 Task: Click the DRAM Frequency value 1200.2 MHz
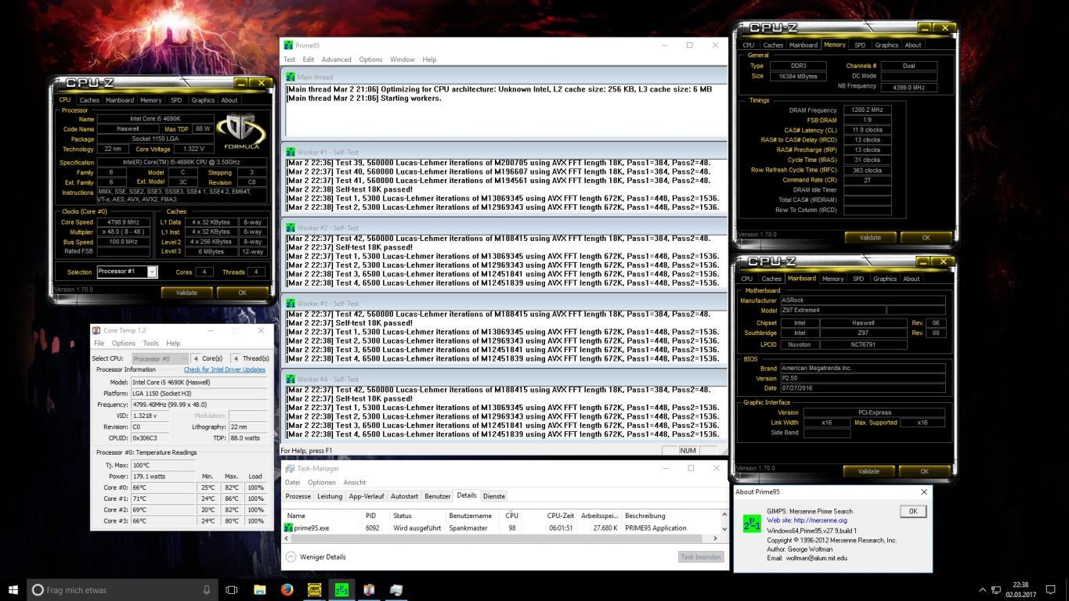pos(867,110)
